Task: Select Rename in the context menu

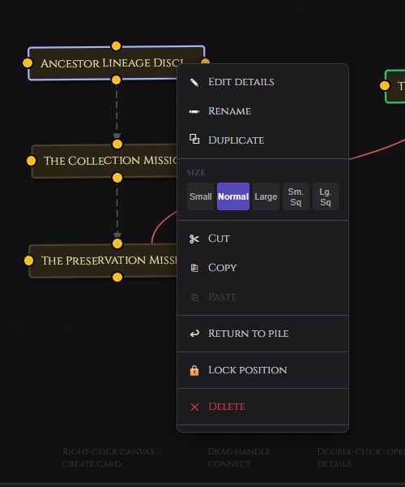Action: [262, 111]
